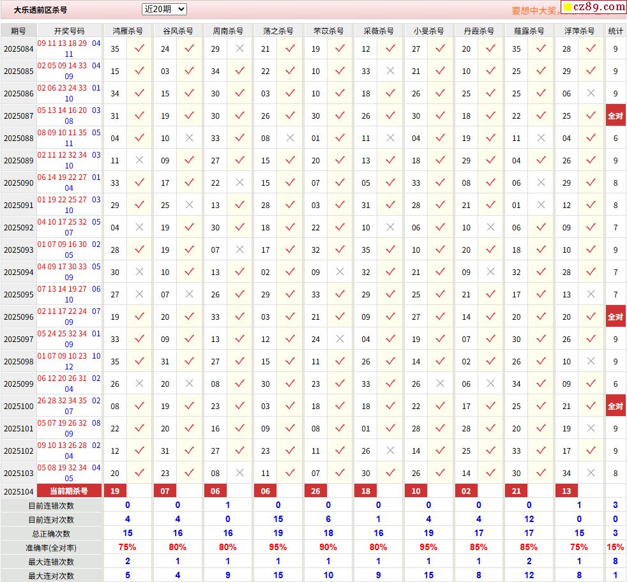Viewport: 627px width, 582px height.
Task: Select the 谷风杀号 column header
Action: pos(178,31)
